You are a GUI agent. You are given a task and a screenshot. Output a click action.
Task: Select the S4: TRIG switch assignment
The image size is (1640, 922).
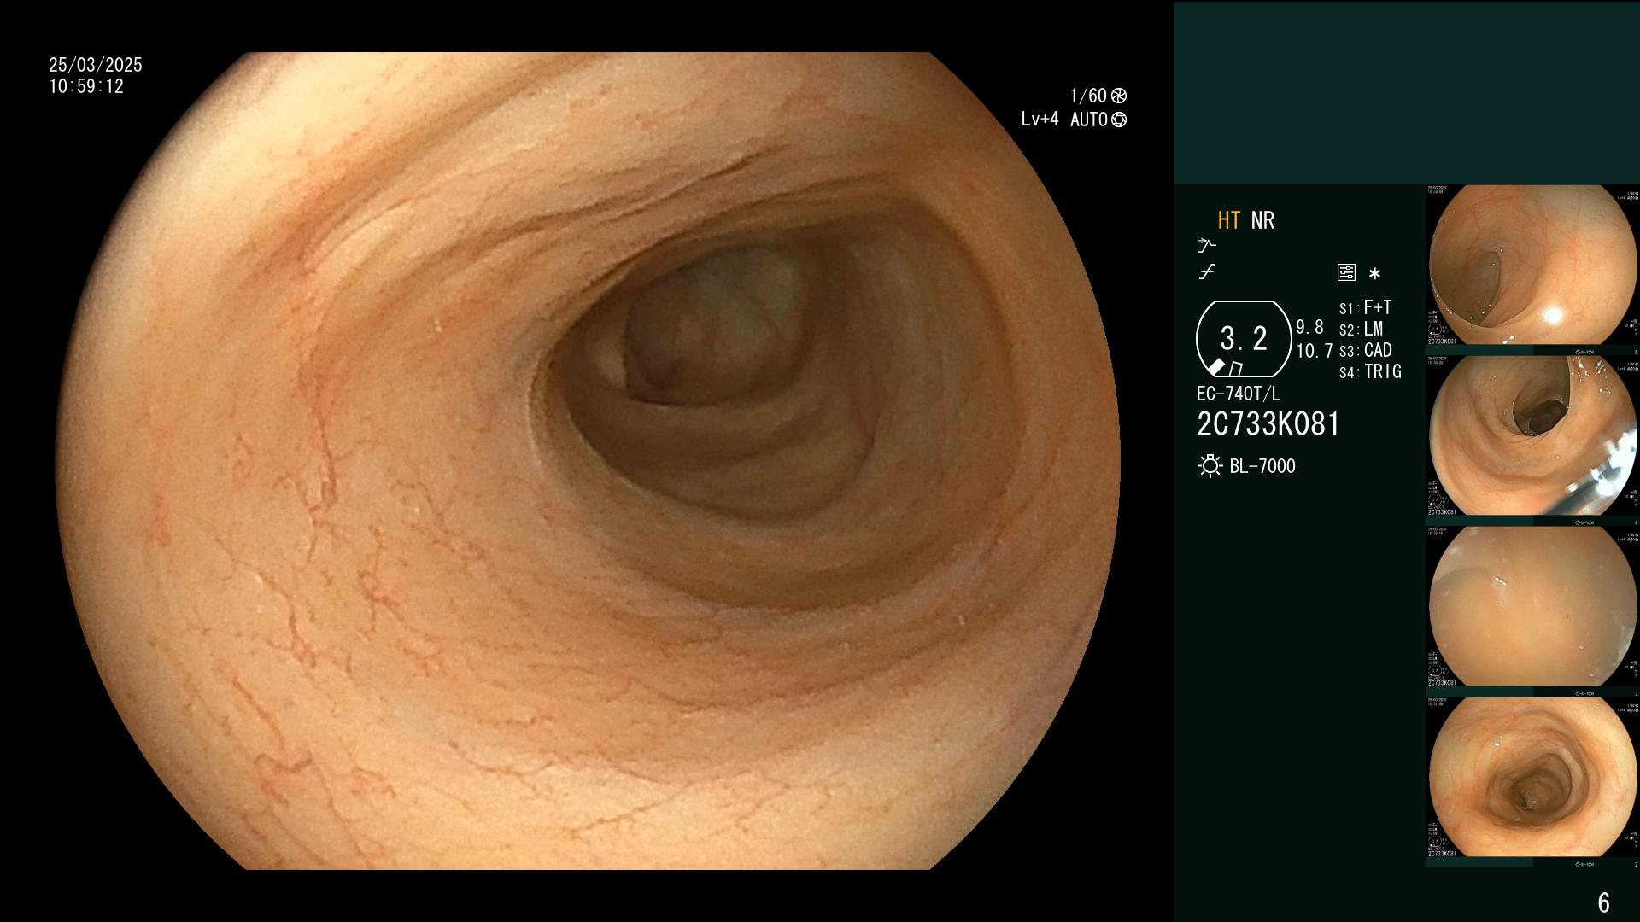pyautogui.click(x=1370, y=371)
